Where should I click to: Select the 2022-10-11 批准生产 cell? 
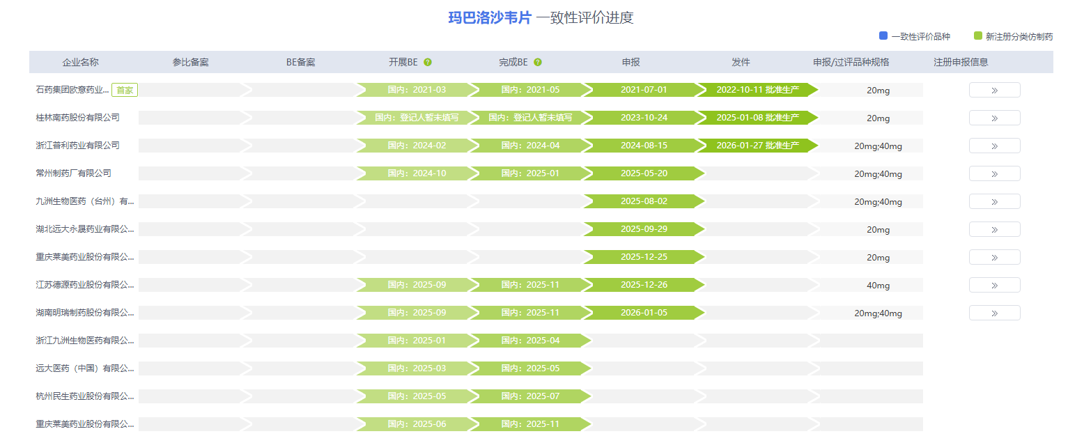pos(757,90)
